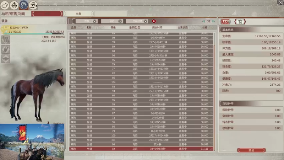This screenshot has height=160, width=284.
Task: Select the listing with 9小时40分钟 remaining
Action: click(141, 38)
